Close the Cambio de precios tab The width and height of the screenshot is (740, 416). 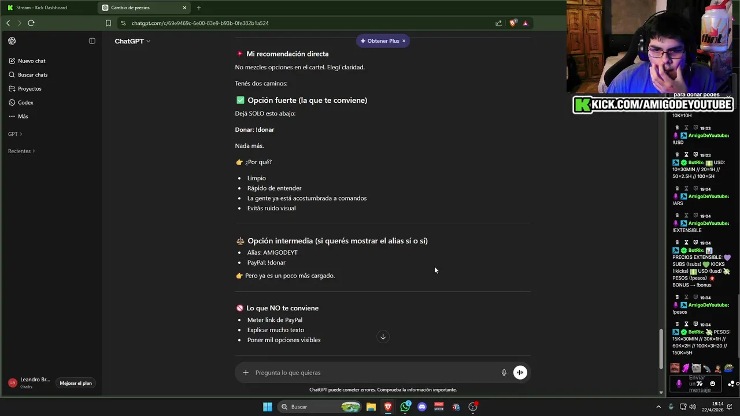pyautogui.click(x=184, y=8)
